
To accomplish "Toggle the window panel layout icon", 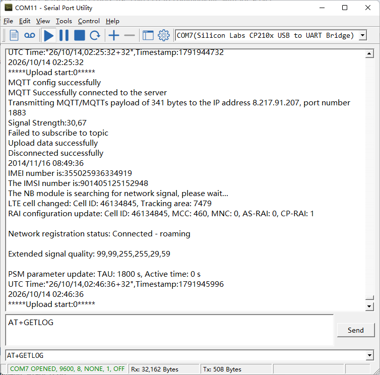I will pos(148,36).
